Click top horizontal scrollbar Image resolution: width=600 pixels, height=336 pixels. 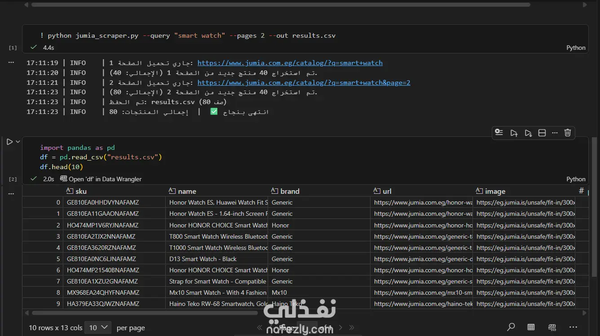click(x=281, y=4)
